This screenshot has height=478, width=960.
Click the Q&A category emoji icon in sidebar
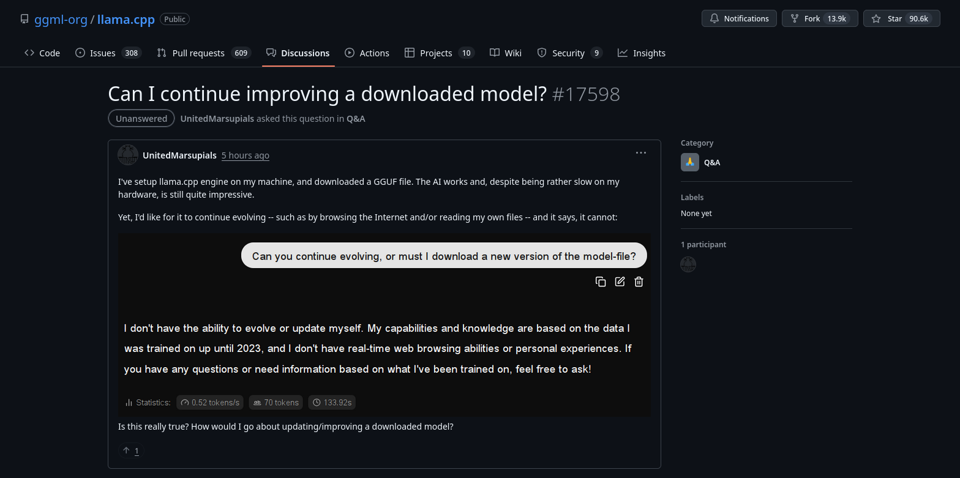(690, 162)
